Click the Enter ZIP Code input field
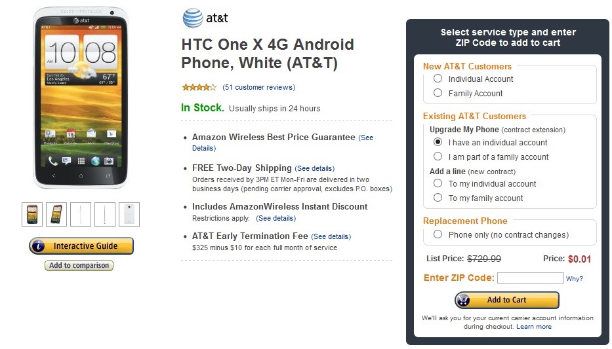This screenshot has width=612, height=349. (530, 278)
